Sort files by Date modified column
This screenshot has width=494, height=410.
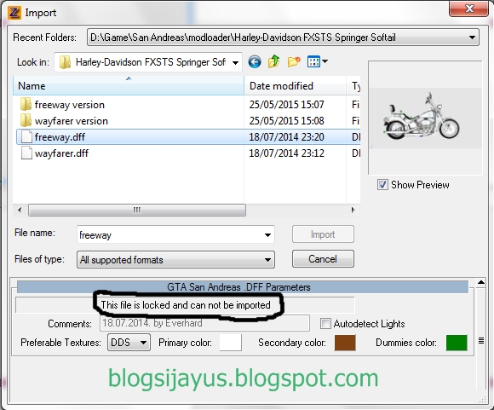[x=295, y=86]
